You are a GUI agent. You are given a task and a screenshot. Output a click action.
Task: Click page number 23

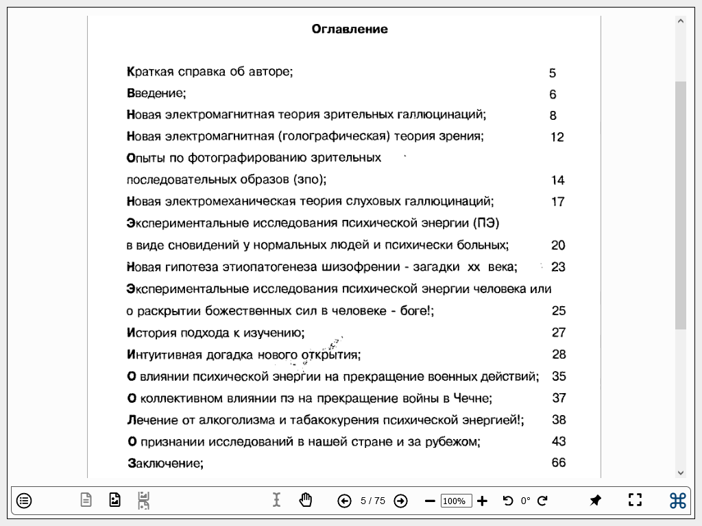tap(558, 267)
